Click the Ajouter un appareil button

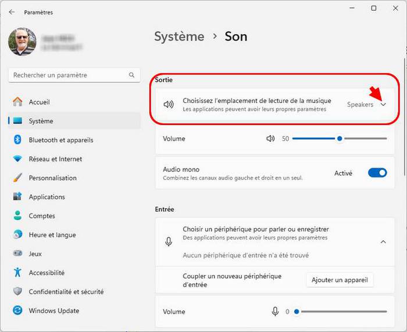340,280
